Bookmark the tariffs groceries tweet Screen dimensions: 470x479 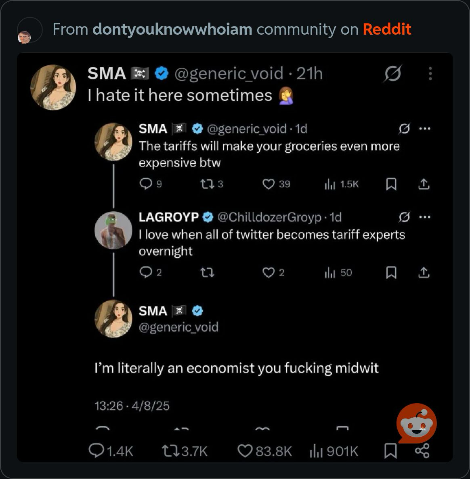pyautogui.click(x=391, y=184)
